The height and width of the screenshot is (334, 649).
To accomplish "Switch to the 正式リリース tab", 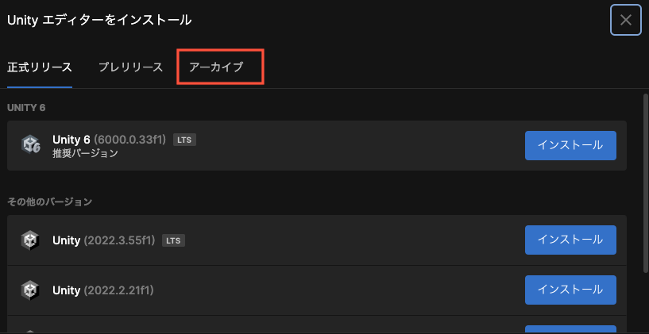I will click(x=40, y=67).
